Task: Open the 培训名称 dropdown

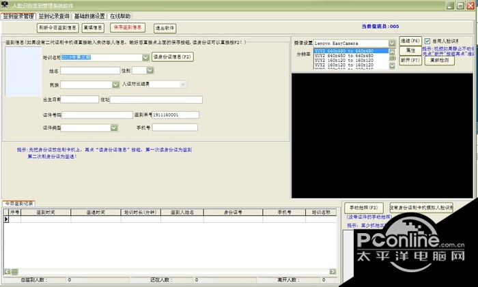Action: click(145, 58)
